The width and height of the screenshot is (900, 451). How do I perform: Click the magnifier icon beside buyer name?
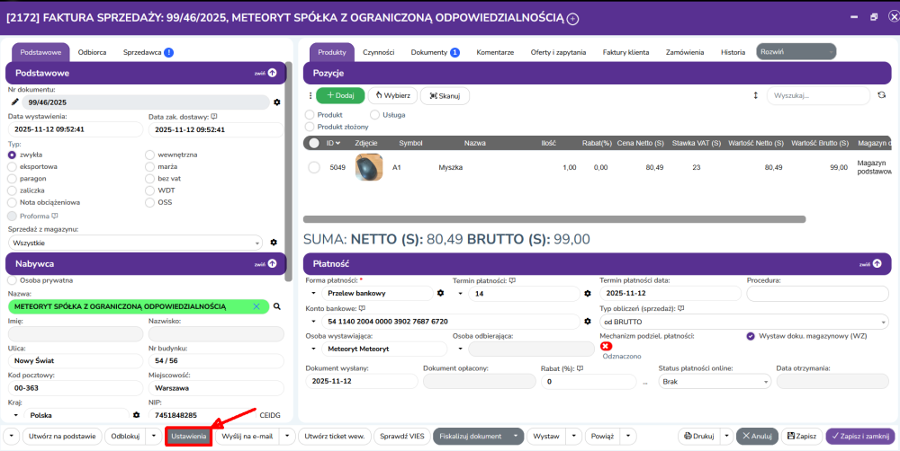277,306
